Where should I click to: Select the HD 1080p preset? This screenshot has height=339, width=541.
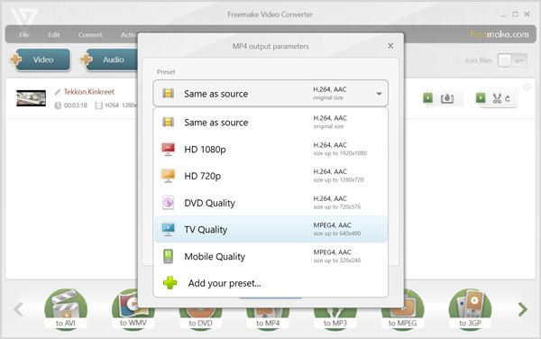(x=270, y=150)
